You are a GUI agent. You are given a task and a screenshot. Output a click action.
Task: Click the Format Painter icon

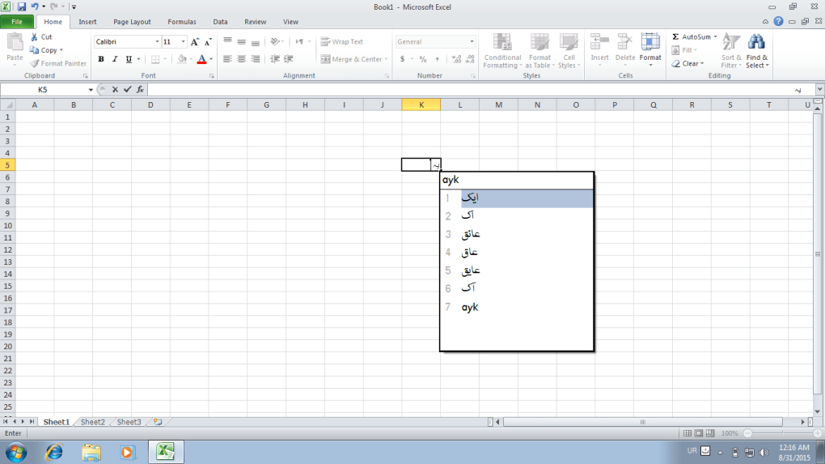[x=36, y=63]
